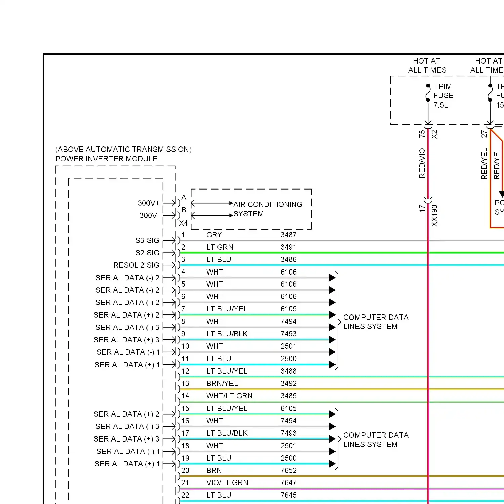Select the S2 SIG pin label
Viewport: 504px width, 504px height.
pos(147,253)
